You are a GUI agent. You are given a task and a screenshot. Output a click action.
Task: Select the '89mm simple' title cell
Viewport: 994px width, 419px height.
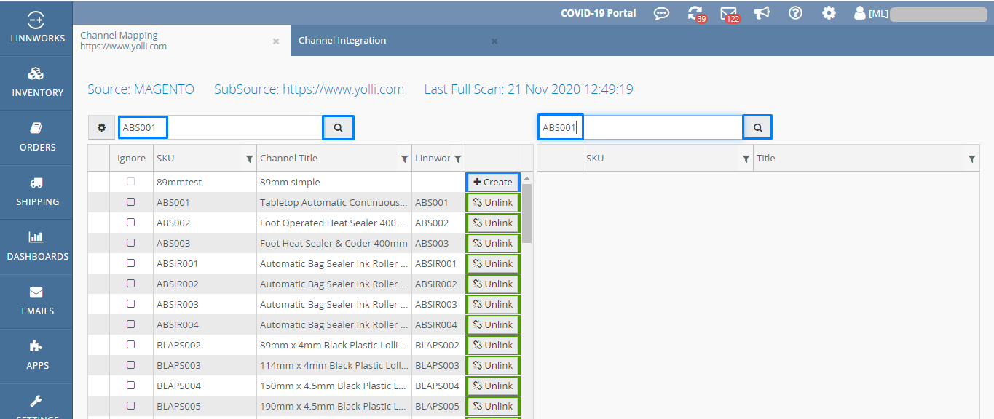(334, 182)
